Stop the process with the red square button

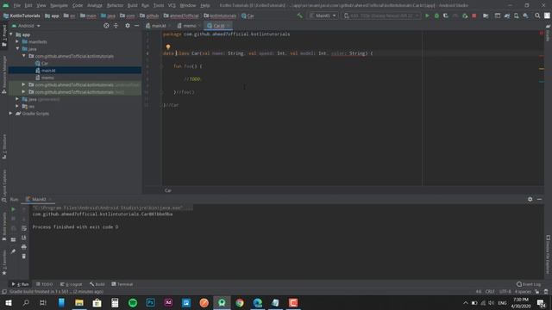(474, 15)
